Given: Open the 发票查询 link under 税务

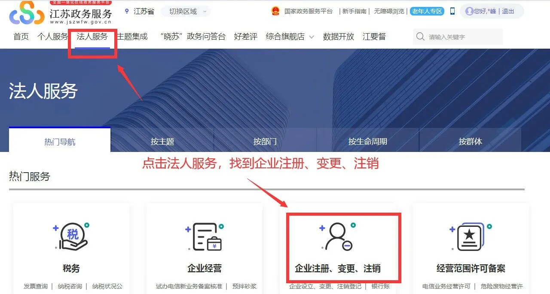Looking at the screenshot, I should (36, 286).
